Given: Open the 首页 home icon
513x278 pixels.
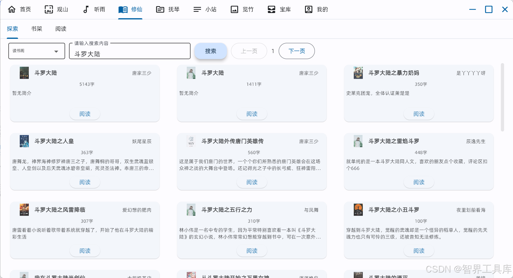Looking at the screenshot, I should [12, 9].
